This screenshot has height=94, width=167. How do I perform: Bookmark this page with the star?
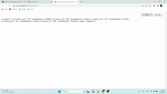click(150, 6)
